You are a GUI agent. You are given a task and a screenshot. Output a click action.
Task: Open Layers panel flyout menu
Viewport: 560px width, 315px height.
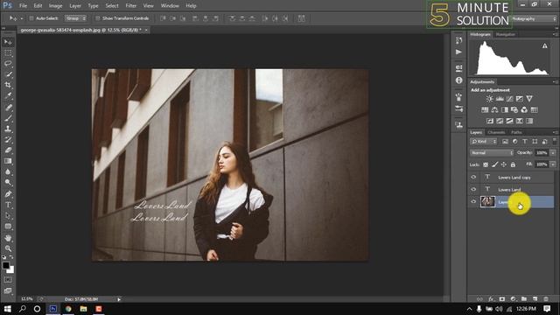click(555, 132)
